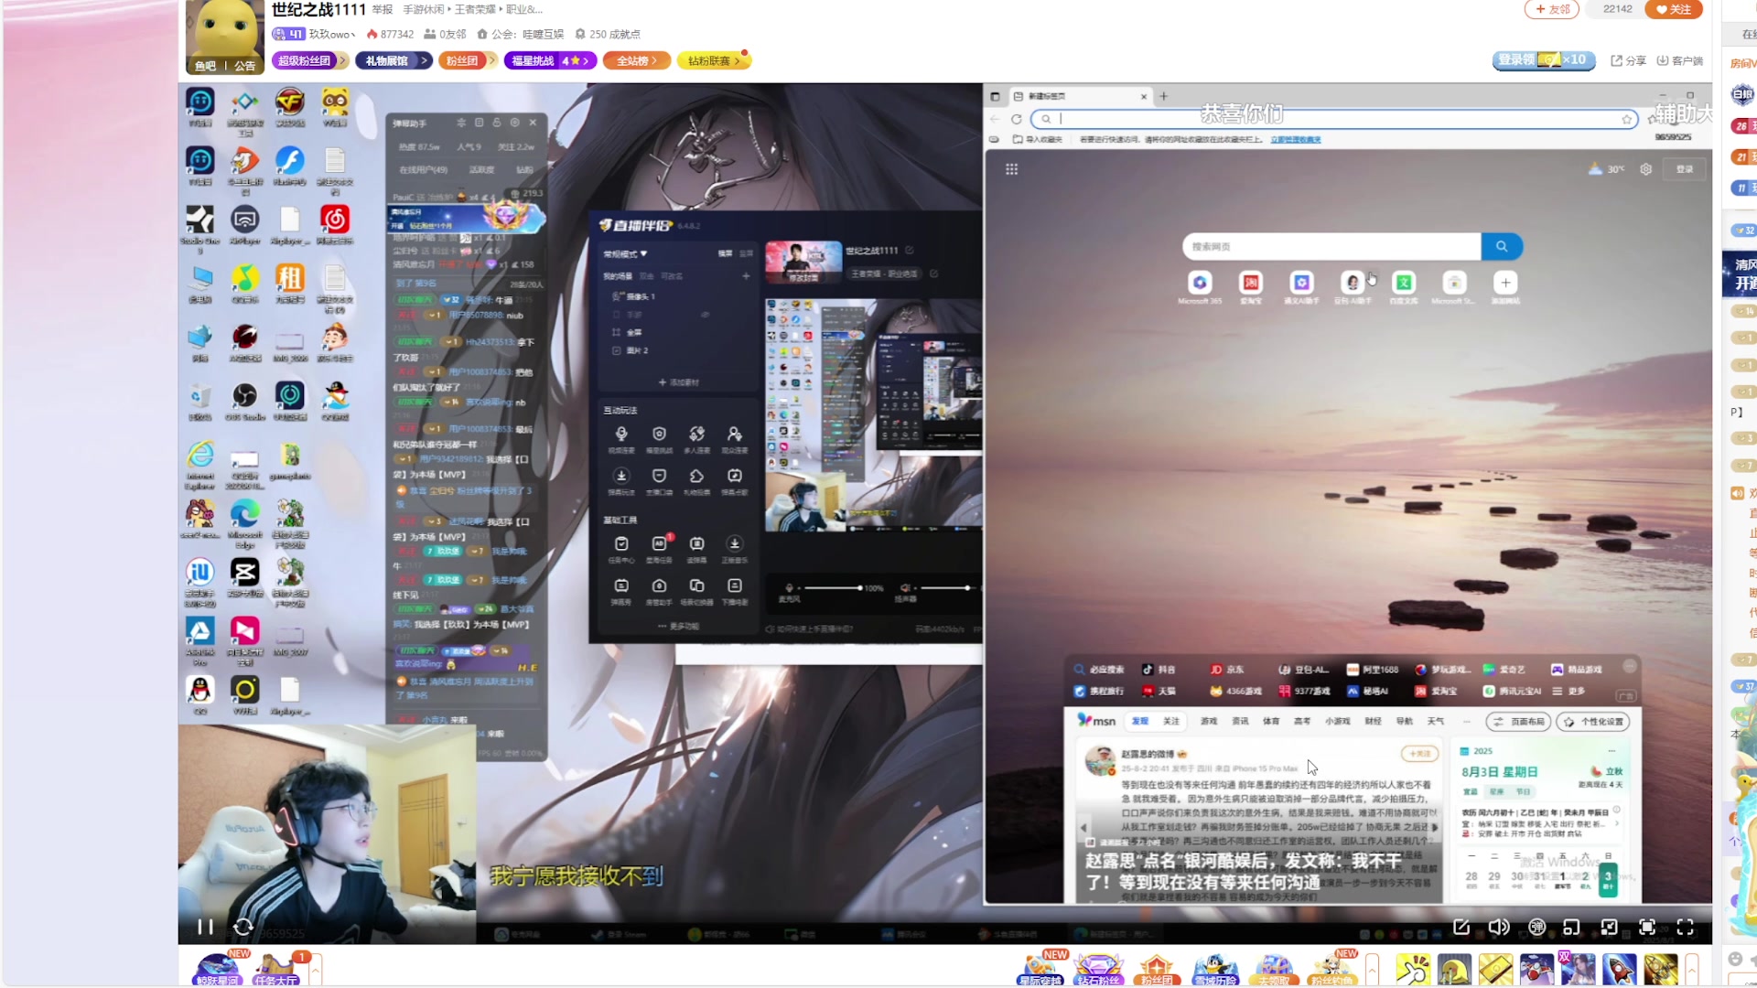Open the 钻粉联赛 league badge
Viewport: 1757px width, 988px height.
(714, 60)
